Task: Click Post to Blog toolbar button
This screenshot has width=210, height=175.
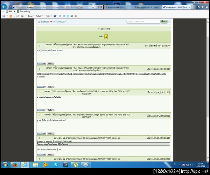Action: (23, 12)
